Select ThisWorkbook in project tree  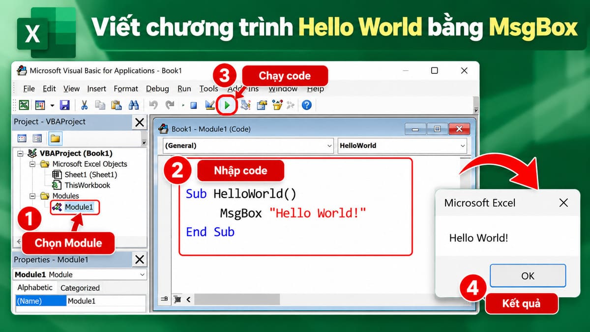click(x=88, y=185)
